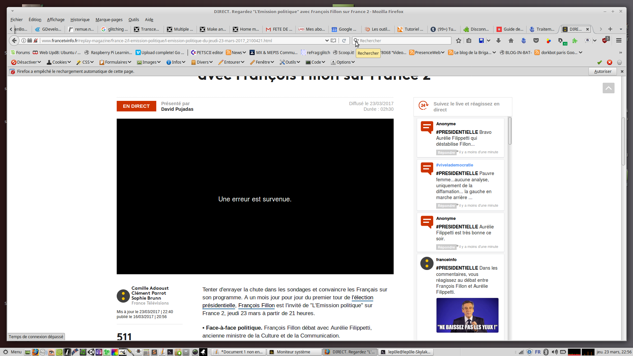Screen dimensions: 633x356
Task: Reload the page with refresh icon
Action: [x=344, y=41]
